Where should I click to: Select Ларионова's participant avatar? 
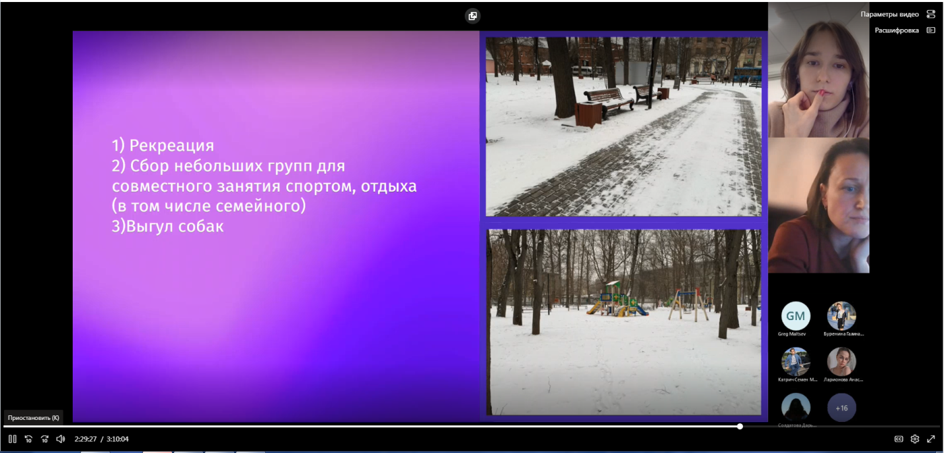(x=842, y=362)
